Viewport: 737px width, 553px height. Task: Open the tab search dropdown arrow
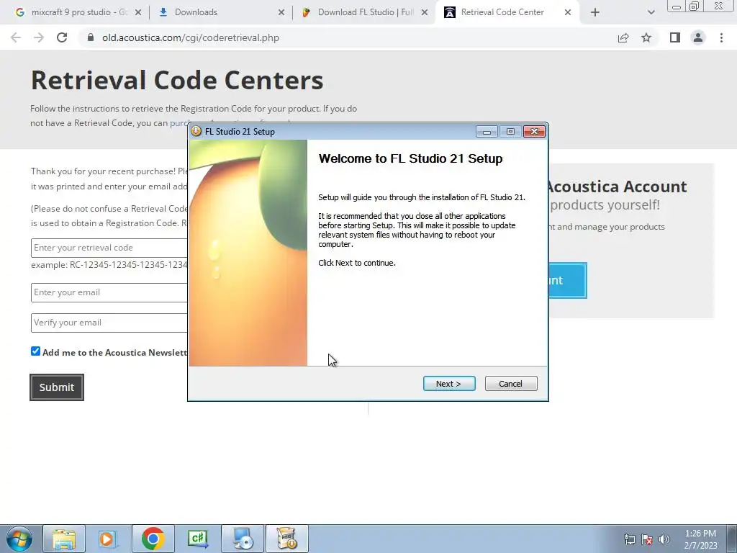tap(651, 13)
